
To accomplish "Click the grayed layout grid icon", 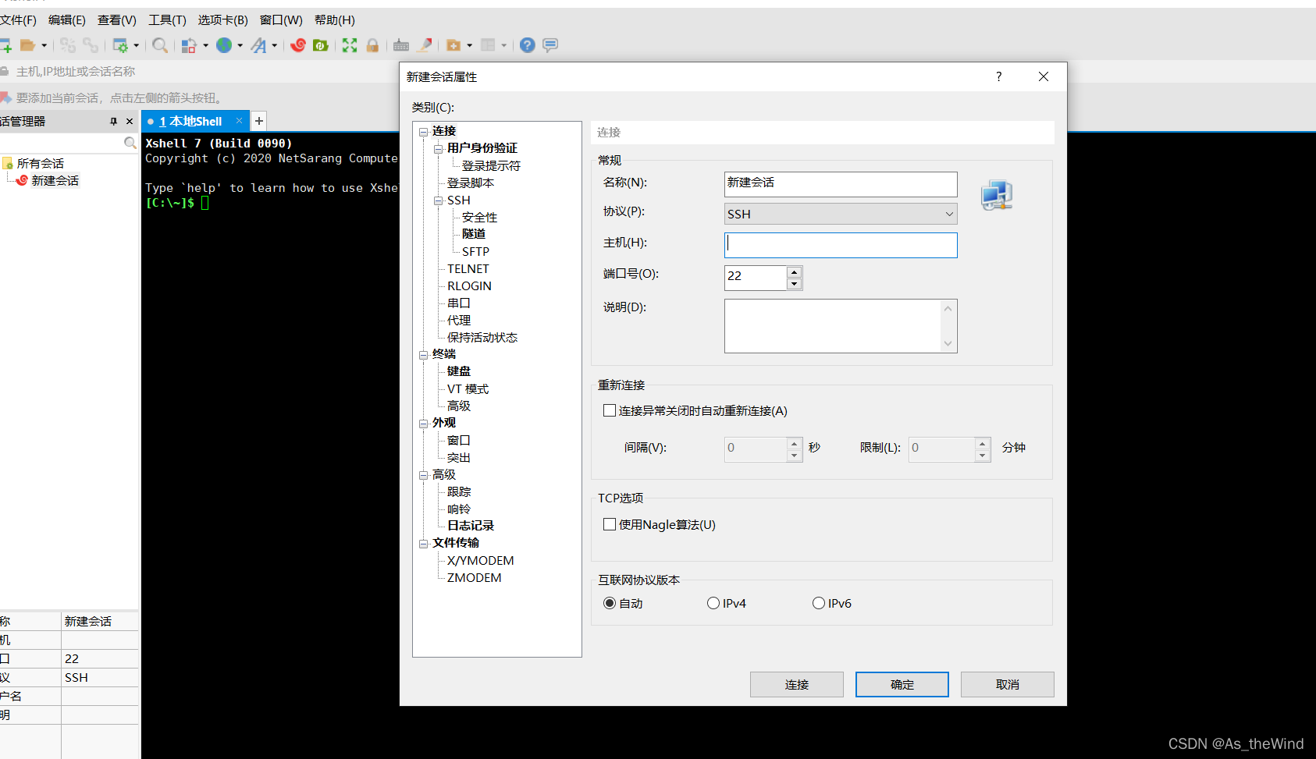I will (x=488, y=45).
